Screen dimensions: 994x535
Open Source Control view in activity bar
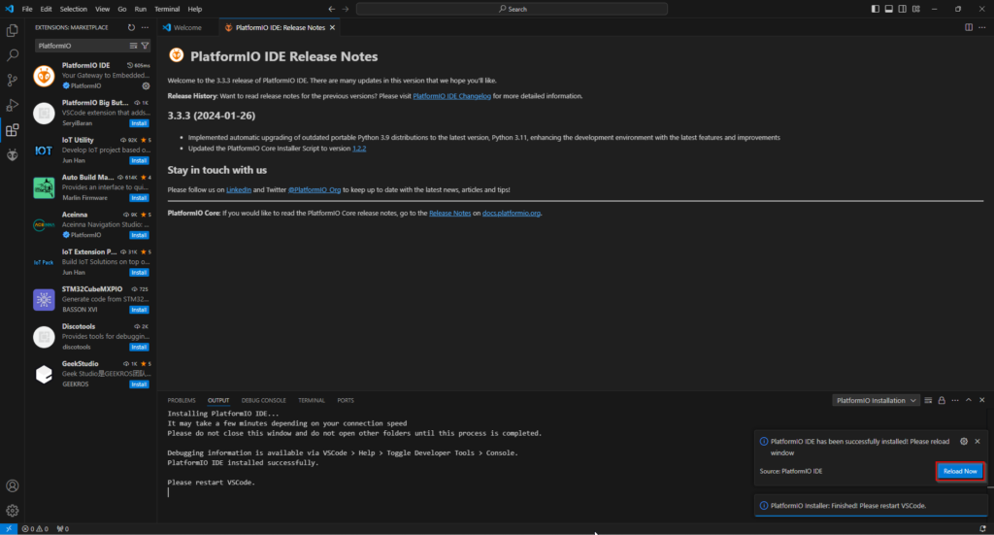pyautogui.click(x=12, y=80)
